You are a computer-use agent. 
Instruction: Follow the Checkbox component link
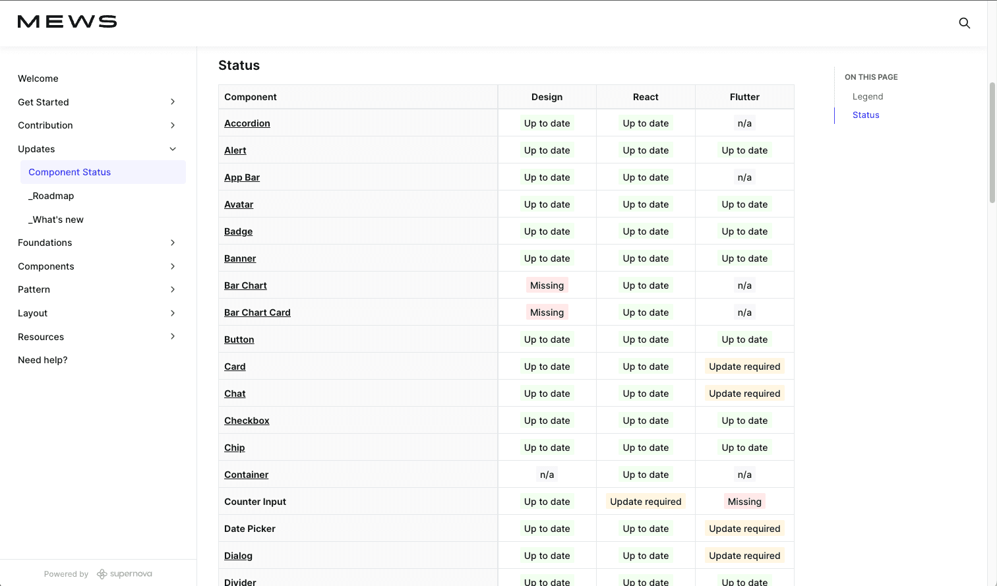click(x=247, y=421)
